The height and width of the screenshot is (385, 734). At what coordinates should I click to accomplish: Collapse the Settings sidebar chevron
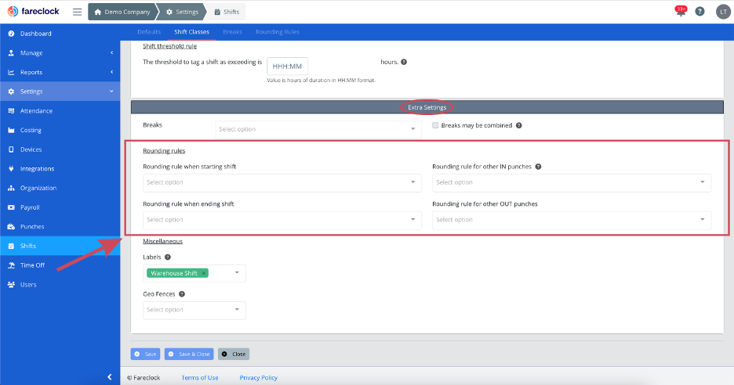coord(111,92)
